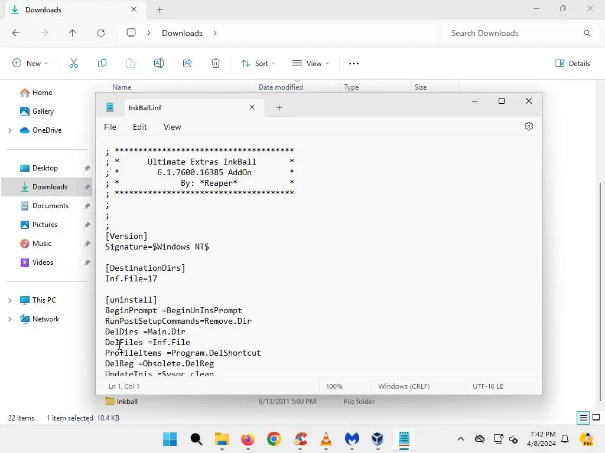Select the Inkball folder in file list

127,401
